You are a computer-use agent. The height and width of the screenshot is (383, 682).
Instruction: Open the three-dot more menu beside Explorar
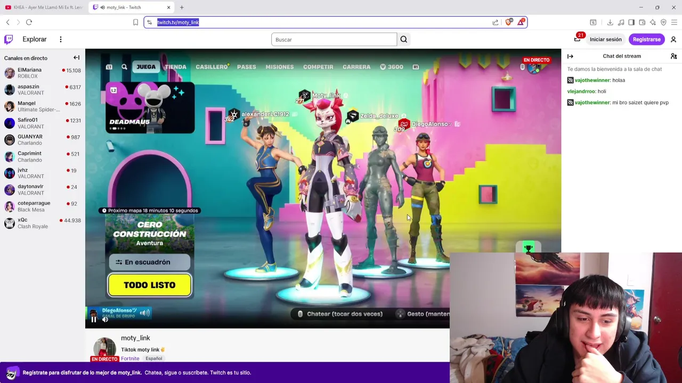(x=61, y=39)
